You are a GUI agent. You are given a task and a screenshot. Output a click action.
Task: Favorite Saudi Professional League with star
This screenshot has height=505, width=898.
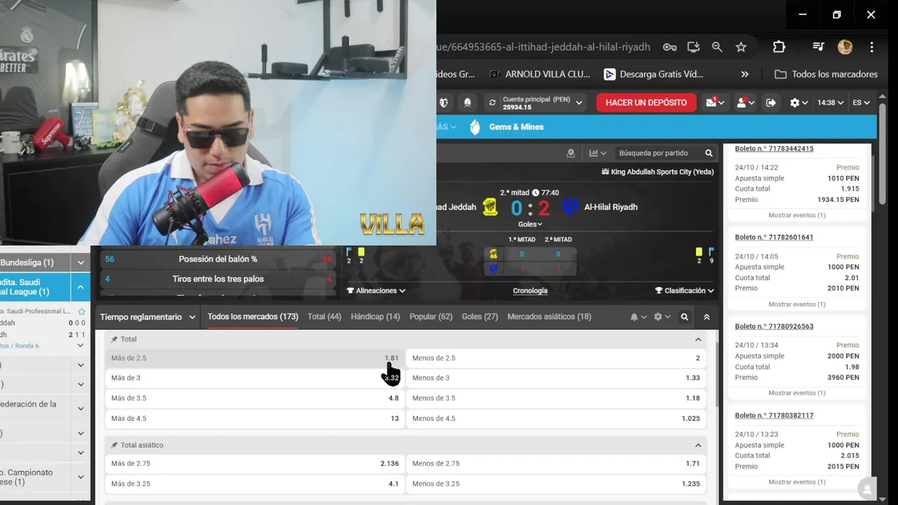(81, 311)
